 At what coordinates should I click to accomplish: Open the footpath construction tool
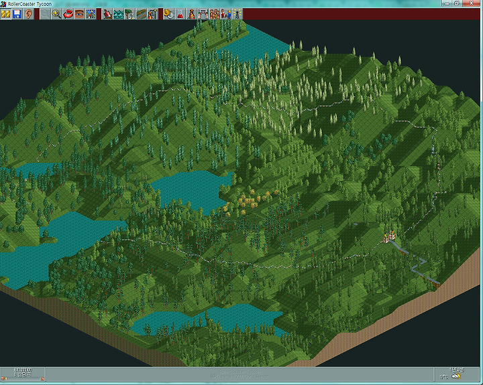tap(141, 14)
